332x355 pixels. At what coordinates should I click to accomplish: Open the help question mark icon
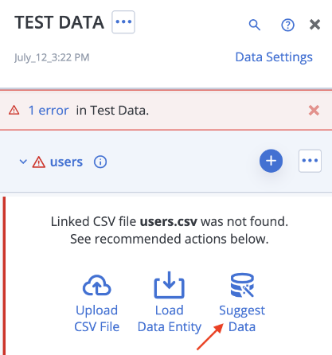tap(287, 25)
